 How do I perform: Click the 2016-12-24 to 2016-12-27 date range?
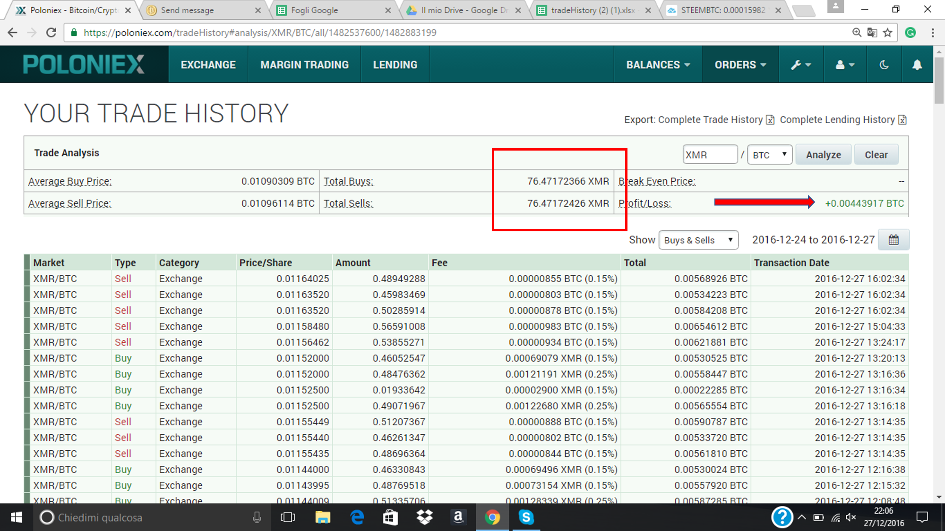(813, 240)
